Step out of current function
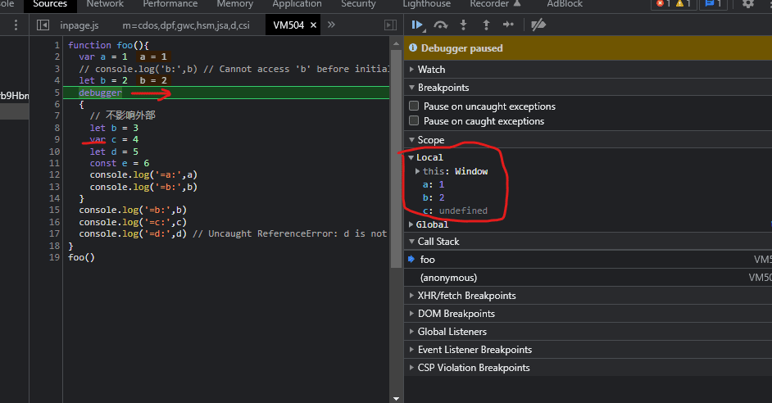Image resolution: width=772 pixels, height=403 pixels. tap(486, 25)
